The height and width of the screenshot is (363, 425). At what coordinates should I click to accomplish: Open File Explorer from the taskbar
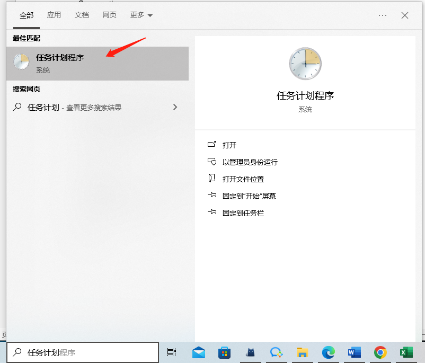tap(302, 352)
